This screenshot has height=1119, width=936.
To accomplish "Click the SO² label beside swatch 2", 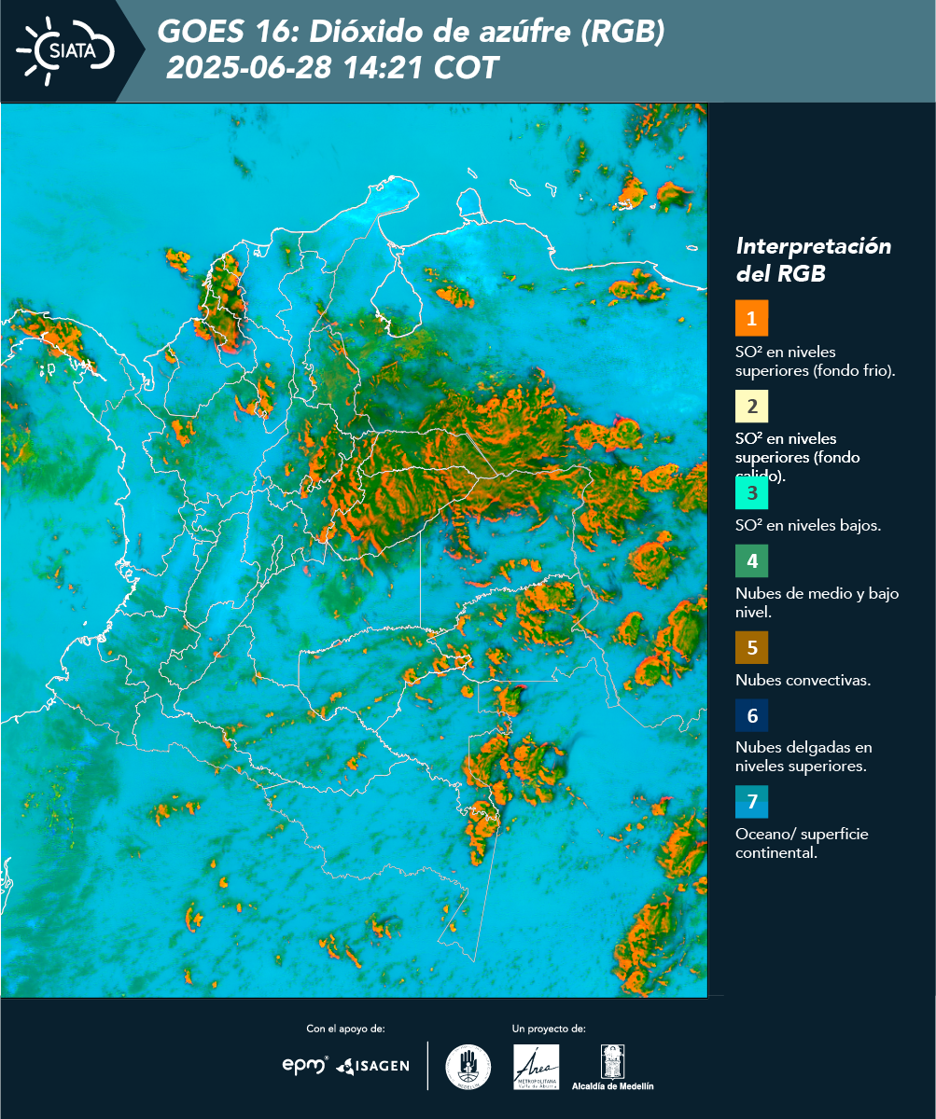I will (798, 457).
